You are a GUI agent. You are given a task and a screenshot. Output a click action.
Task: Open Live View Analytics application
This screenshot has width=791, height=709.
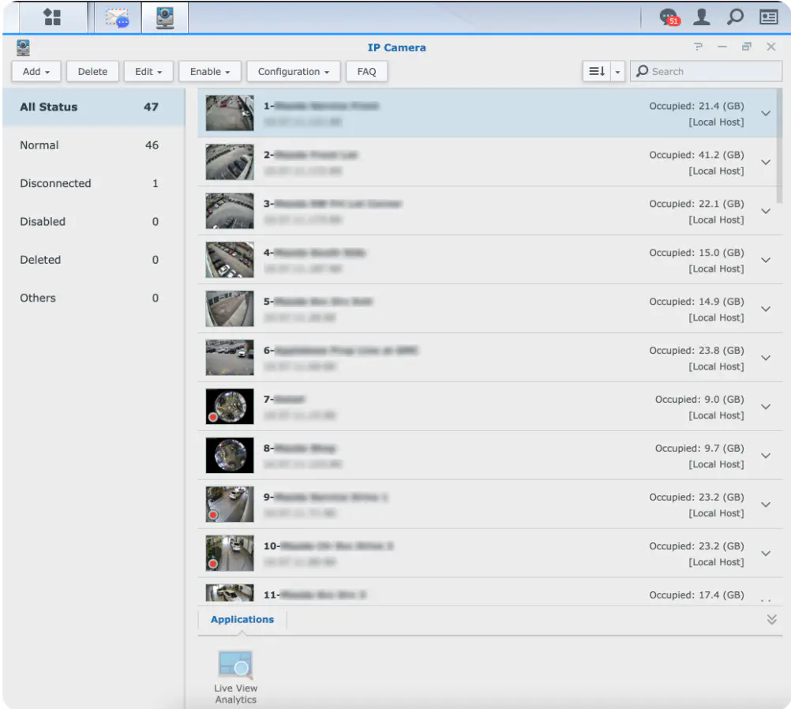point(235,677)
